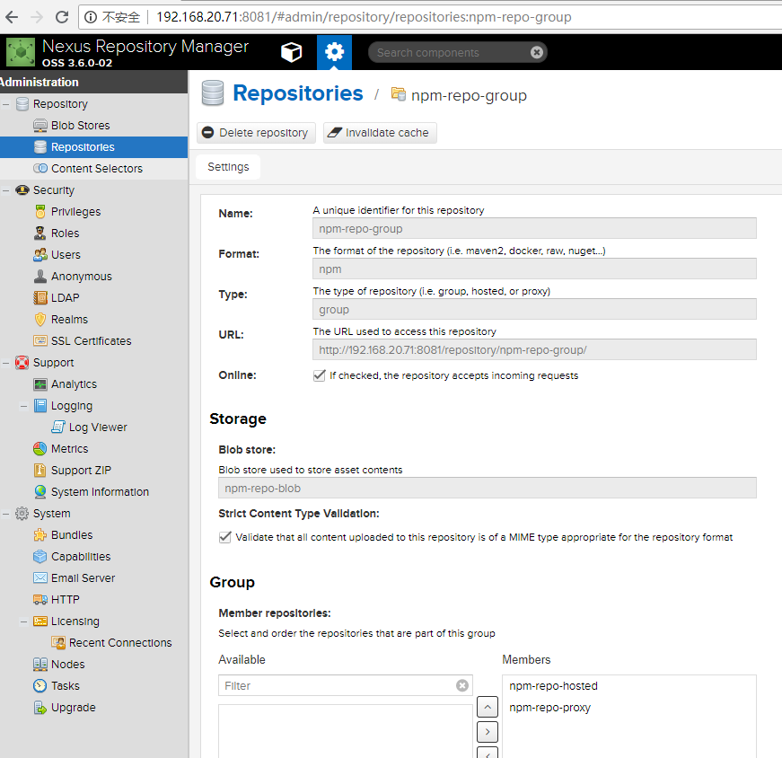Toggle Strict Content Type Validation checkbox
This screenshot has width=782, height=758.
pos(225,537)
